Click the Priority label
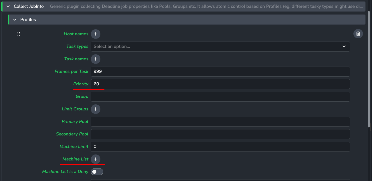 tap(81, 84)
